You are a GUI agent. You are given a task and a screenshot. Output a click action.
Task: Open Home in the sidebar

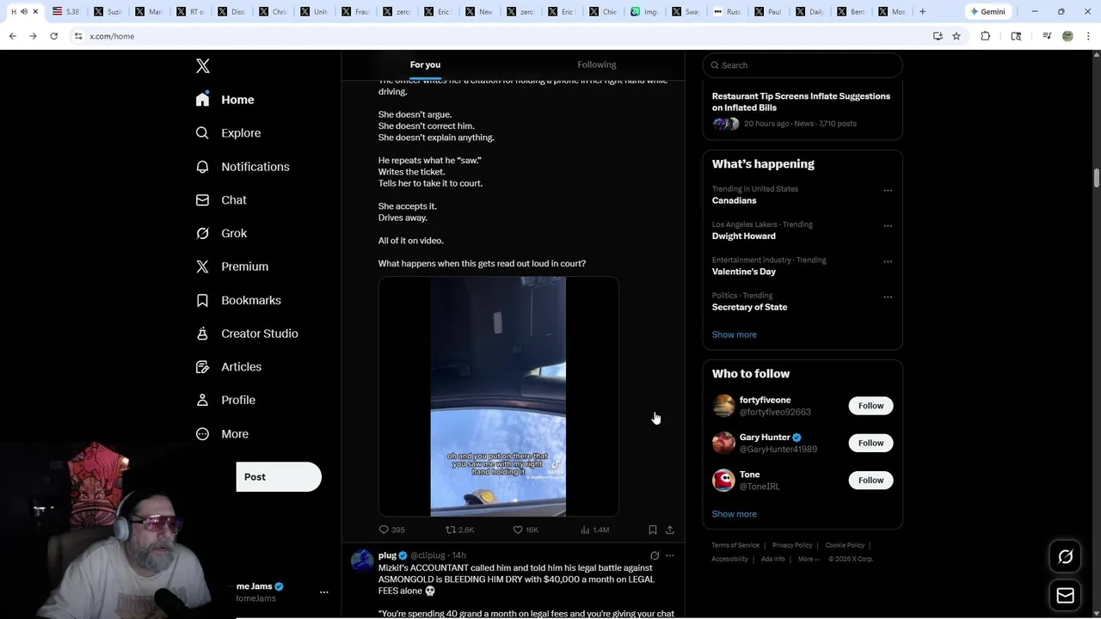click(225, 100)
